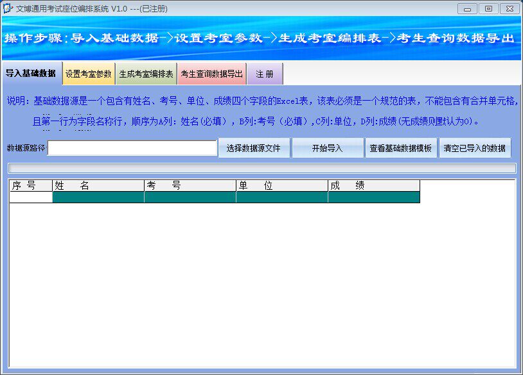Click the 选择数据源文件 button
Image resolution: width=523 pixels, height=375 pixels.
(x=254, y=148)
